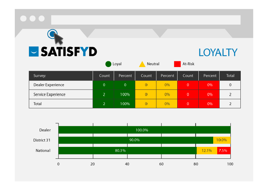269x190 pixels.
Task: Switch to the third browser tab
Action: 196,33
